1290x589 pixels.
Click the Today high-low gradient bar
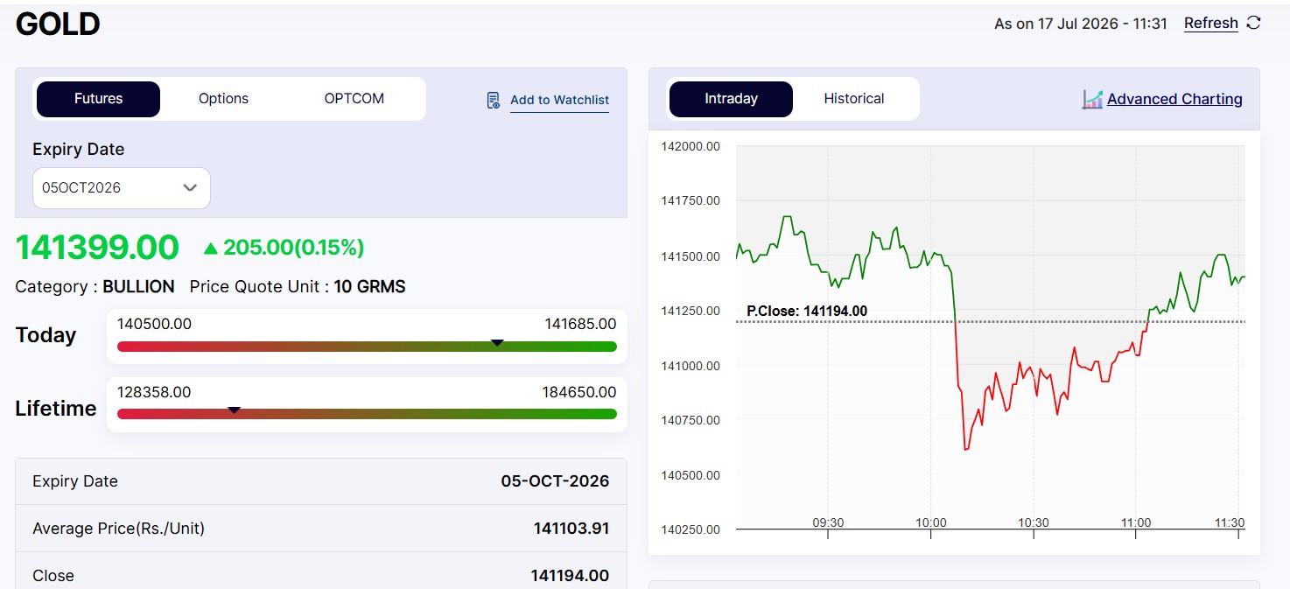tap(367, 347)
